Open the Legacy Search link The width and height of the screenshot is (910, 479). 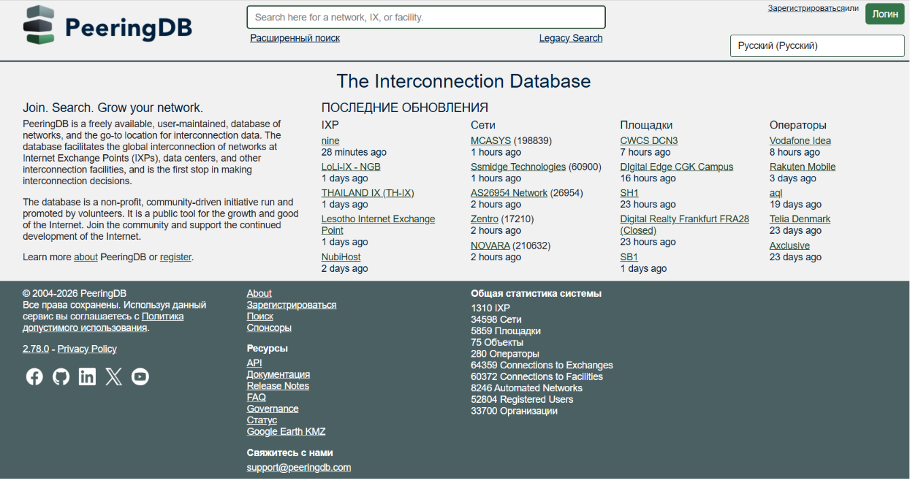[570, 38]
